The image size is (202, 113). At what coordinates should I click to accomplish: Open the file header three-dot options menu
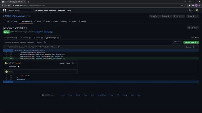[197, 47]
